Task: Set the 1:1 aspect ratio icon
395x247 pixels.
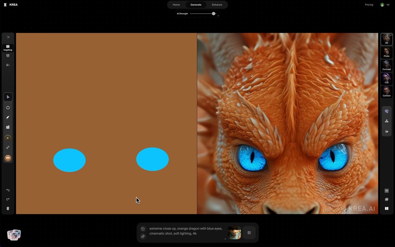Action: point(386,191)
